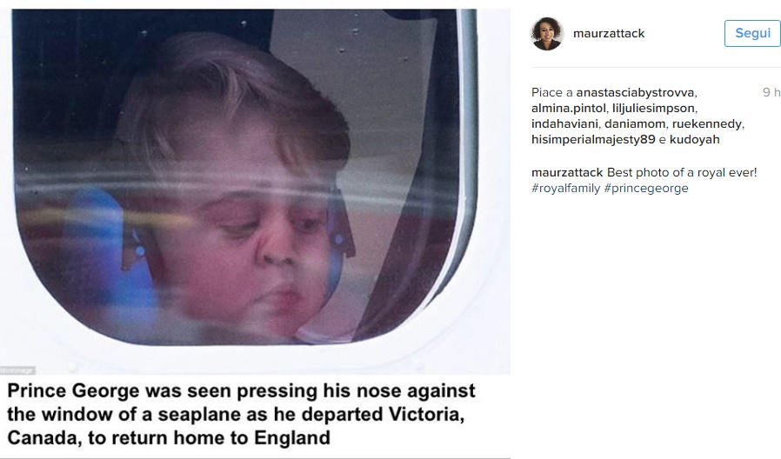Open anastasciabystrovva's profile from likes

point(635,93)
